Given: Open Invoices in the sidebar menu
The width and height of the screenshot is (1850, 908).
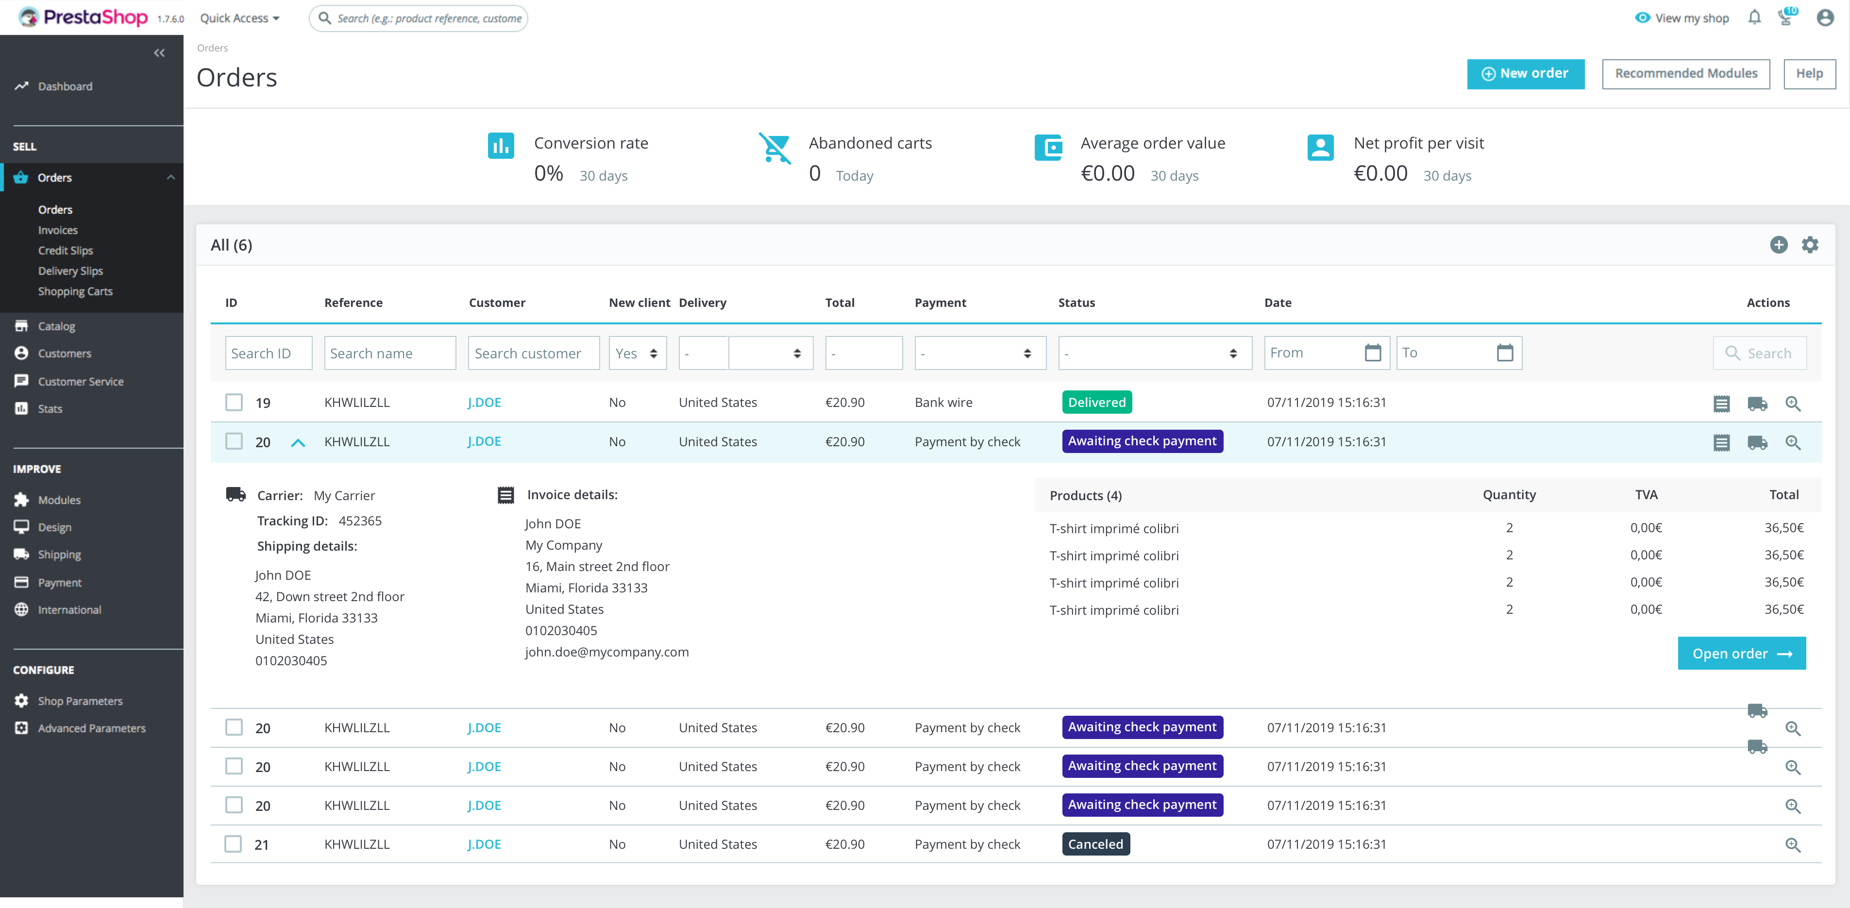Looking at the screenshot, I should 57,230.
